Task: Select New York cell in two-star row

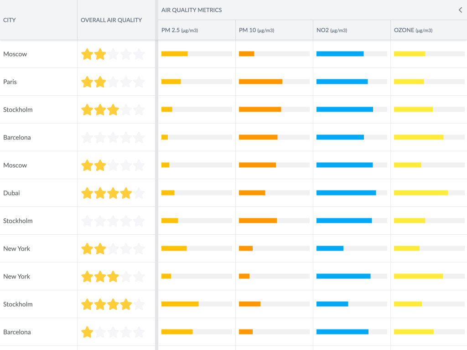Action: (38, 248)
